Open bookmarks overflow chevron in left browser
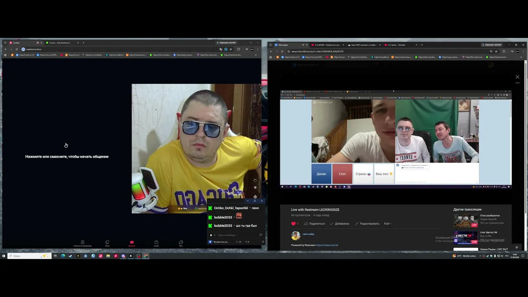528x297 pixels. [x=256, y=55]
